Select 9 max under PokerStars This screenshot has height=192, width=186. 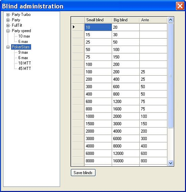(x=23, y=52)
